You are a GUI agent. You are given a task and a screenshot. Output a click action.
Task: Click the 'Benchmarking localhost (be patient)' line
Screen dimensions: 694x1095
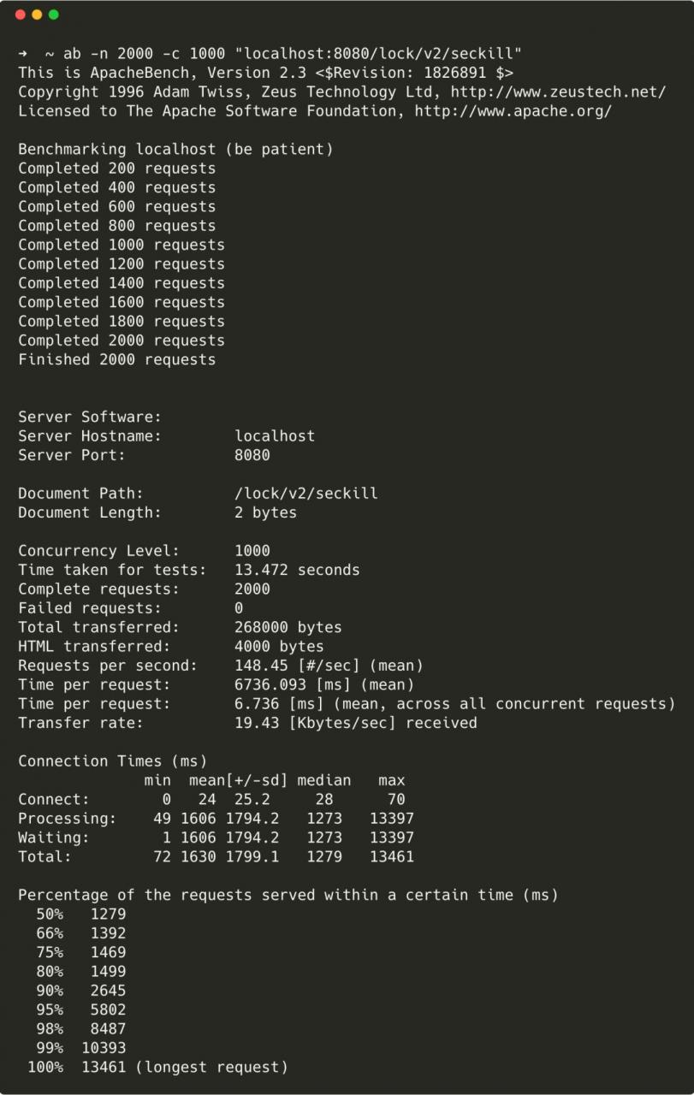(x=175, y=150)
